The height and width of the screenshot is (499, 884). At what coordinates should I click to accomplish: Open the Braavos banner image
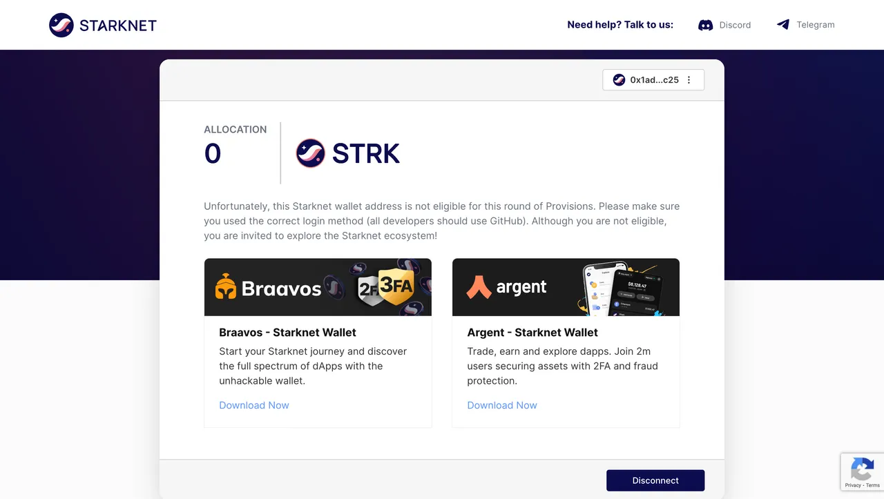[318, 287]
